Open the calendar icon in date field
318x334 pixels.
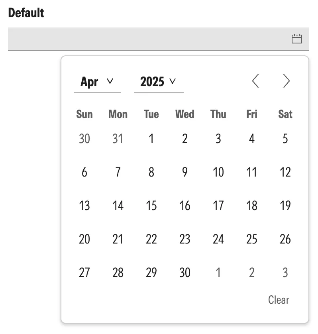(296, 39)
